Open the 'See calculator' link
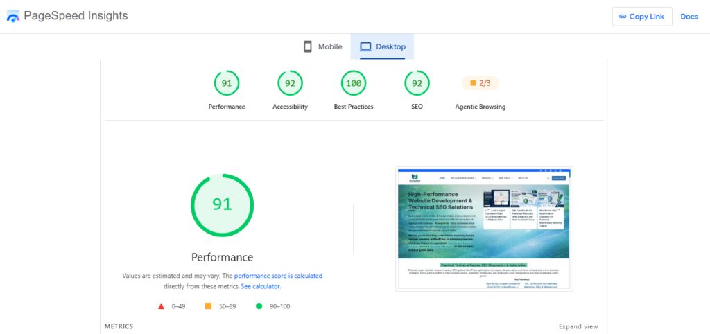 tap(261, 286)
